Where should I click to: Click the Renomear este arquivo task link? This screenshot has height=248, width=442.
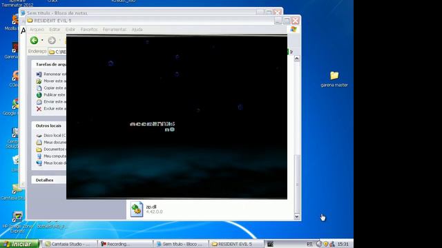[55, 74]
